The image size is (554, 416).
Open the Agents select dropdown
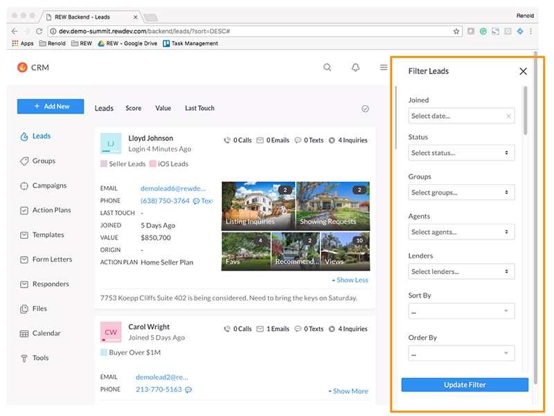[x=461, y=232]
